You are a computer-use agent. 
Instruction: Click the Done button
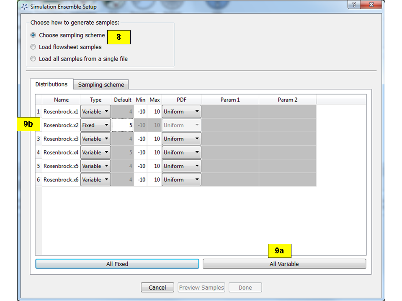[x=245, y=287]
